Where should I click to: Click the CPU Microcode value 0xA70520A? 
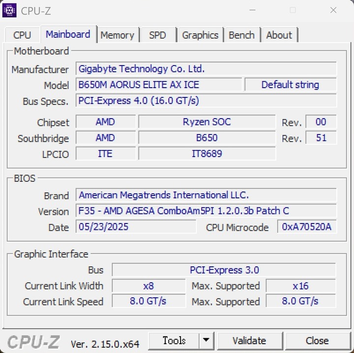pyautogui.click(x=307, y=226)
